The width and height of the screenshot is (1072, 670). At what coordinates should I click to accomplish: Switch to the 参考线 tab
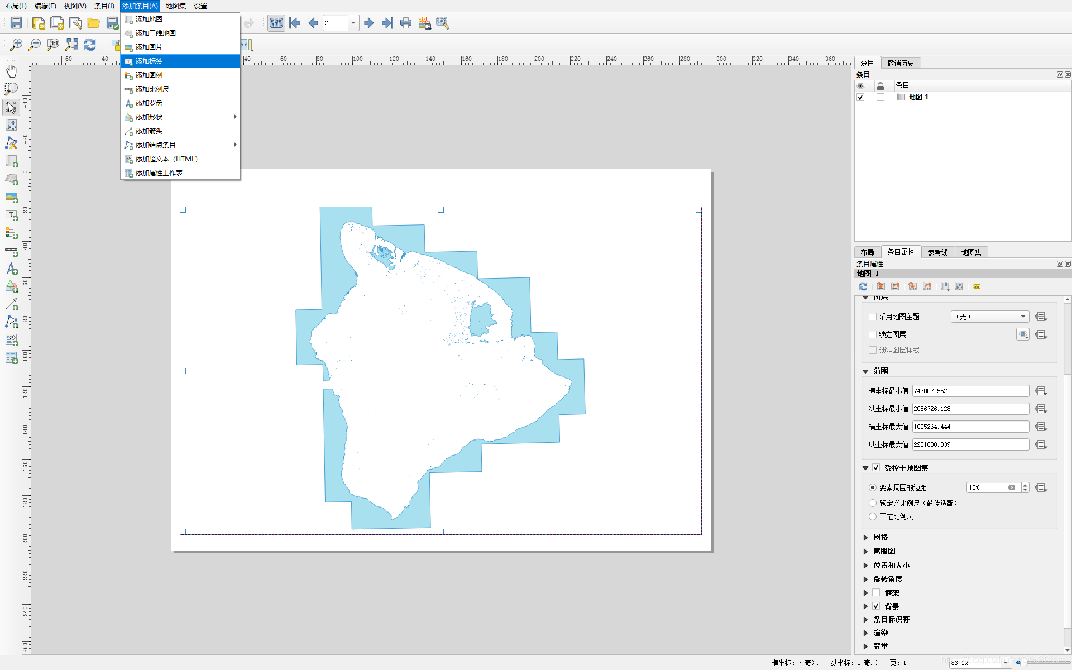[x=937, y=252]
